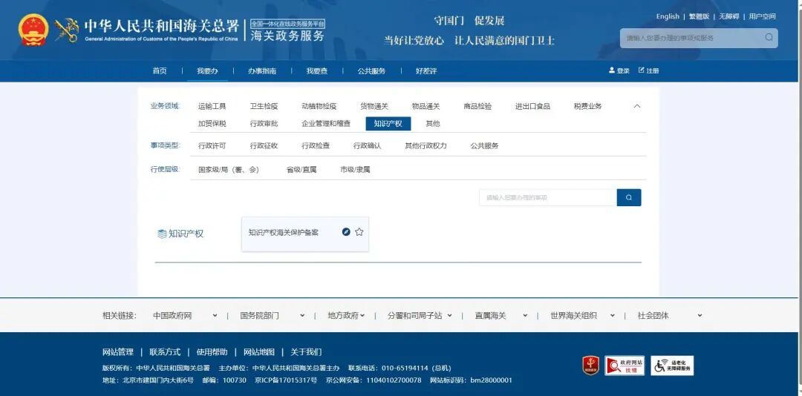Screen dimensions: 802x396
Task: Filter by 企业管理和稽查 business area
Action: tap(326, 124)
